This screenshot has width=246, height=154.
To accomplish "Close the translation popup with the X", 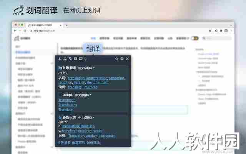I will 127,59.
